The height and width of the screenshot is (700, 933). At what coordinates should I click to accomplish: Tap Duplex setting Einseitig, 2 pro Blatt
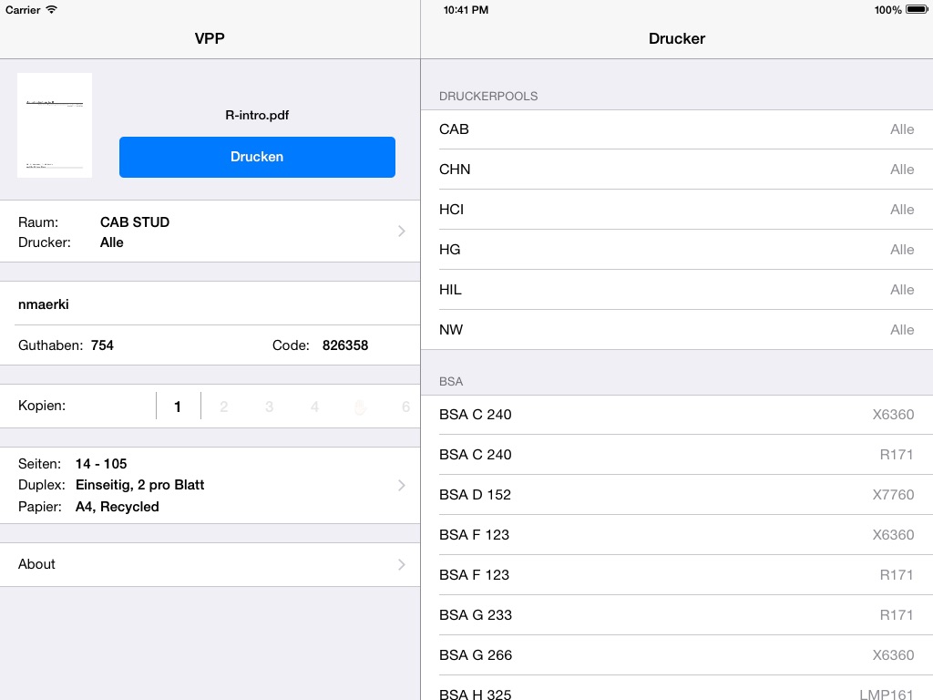point(139,485)
